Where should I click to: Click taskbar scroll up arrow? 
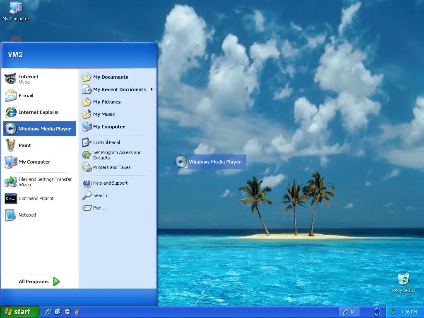(376, 309)
